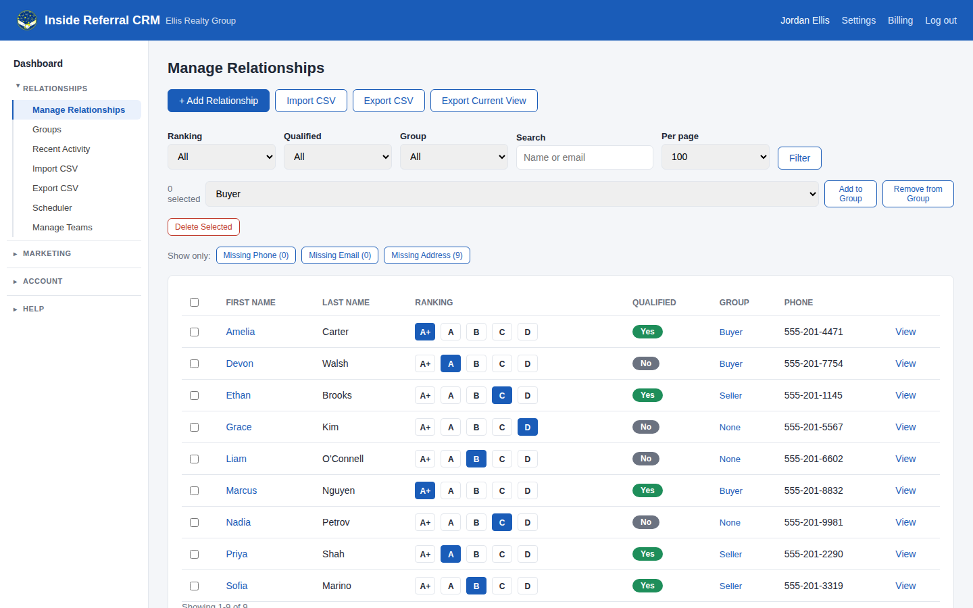Set Devon Walsh ranking to A+
This screenshot has width=973, height=608.
pos(425,363)
